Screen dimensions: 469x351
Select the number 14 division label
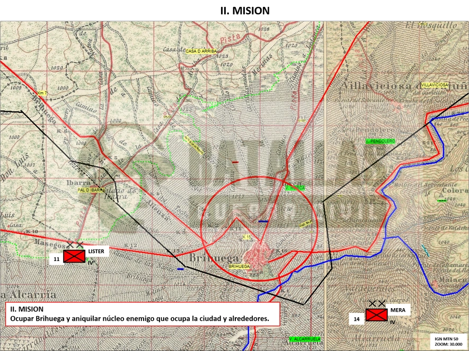(x=357, y=319)
